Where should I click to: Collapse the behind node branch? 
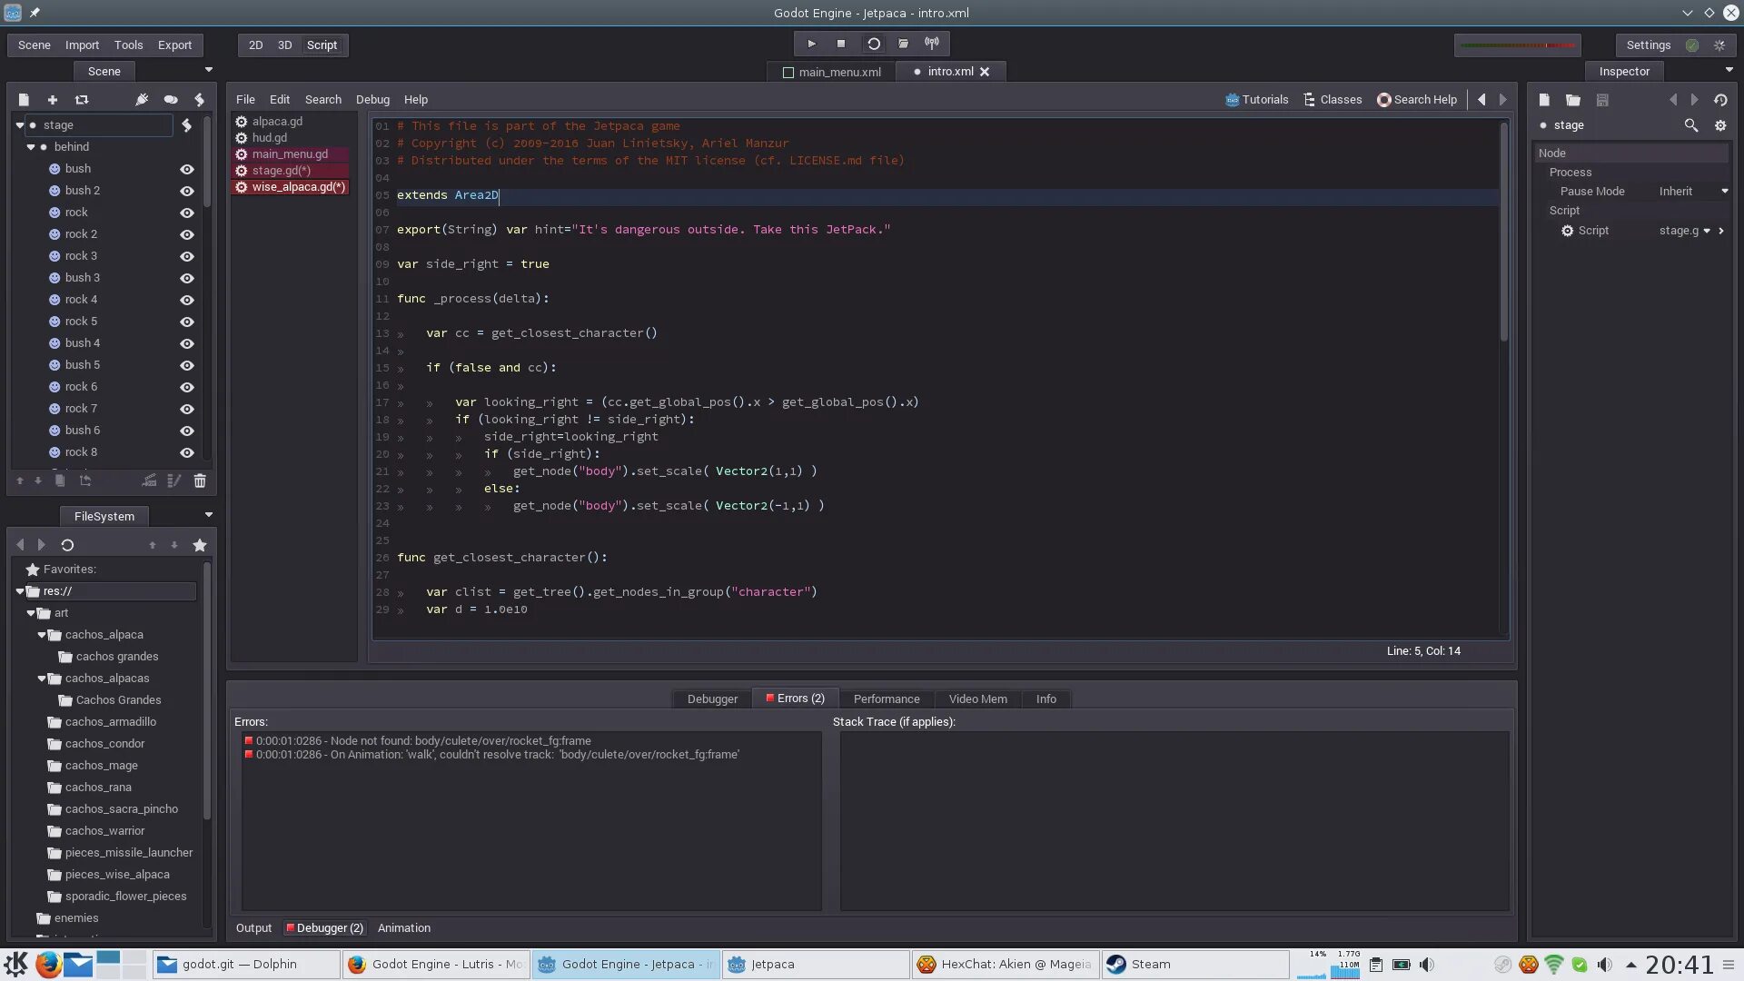click(x=30, y=147)
